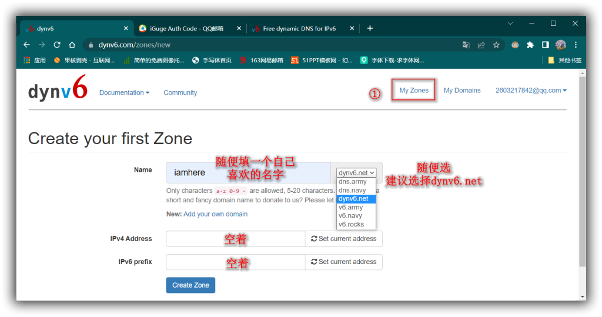
Task: Select dns.navy from the domain list
Action: coord(356,190)
